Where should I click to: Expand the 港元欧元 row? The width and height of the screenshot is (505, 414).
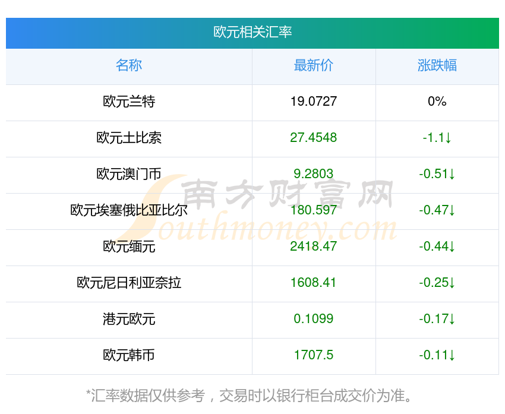[129, 320]
